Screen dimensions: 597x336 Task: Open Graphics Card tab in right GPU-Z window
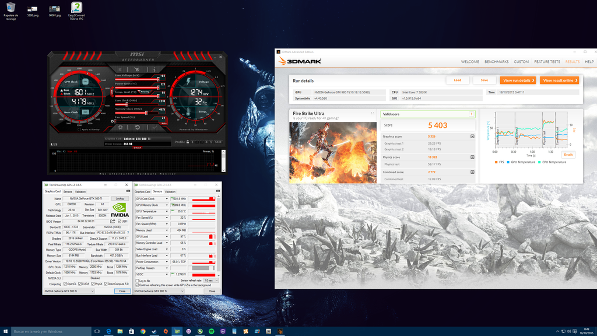(x=142, y=191)
